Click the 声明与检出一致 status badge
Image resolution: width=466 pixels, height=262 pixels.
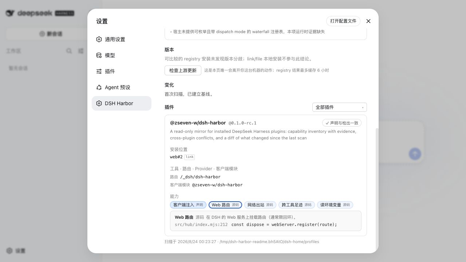point(342,123)
